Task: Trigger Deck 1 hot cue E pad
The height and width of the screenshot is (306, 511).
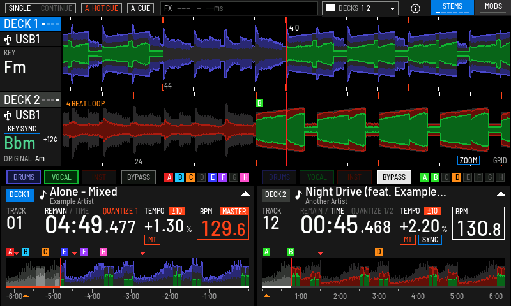Action: (x=212, y=177)
